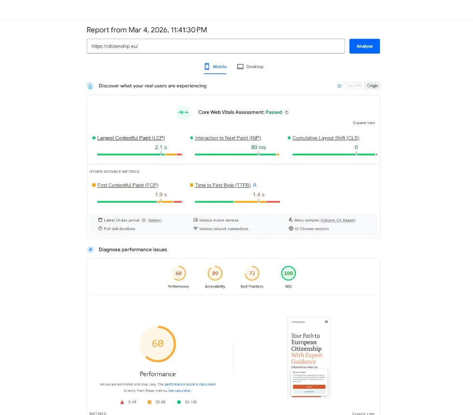Click the info icon next to This URL toggle
Screen dimensions: 473x415
(339, 85)
